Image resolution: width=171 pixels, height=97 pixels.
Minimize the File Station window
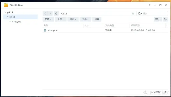pyautogui.click(x=155, y=5)
